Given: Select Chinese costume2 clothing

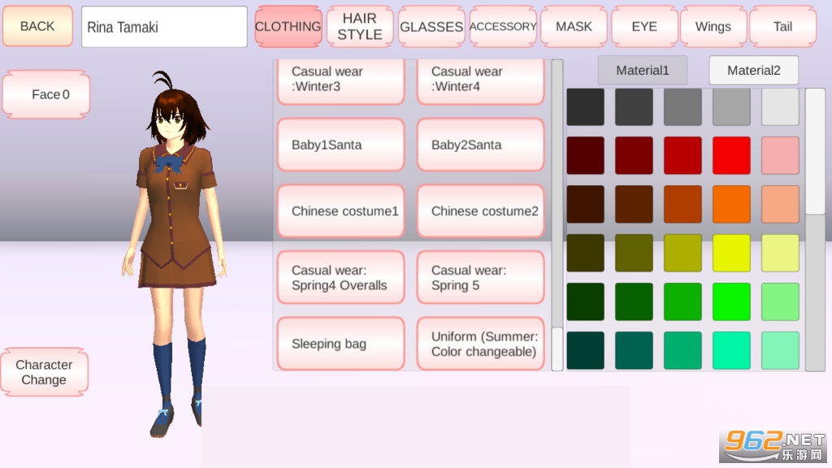Looking at the screenshot, I should coord(480,211).
